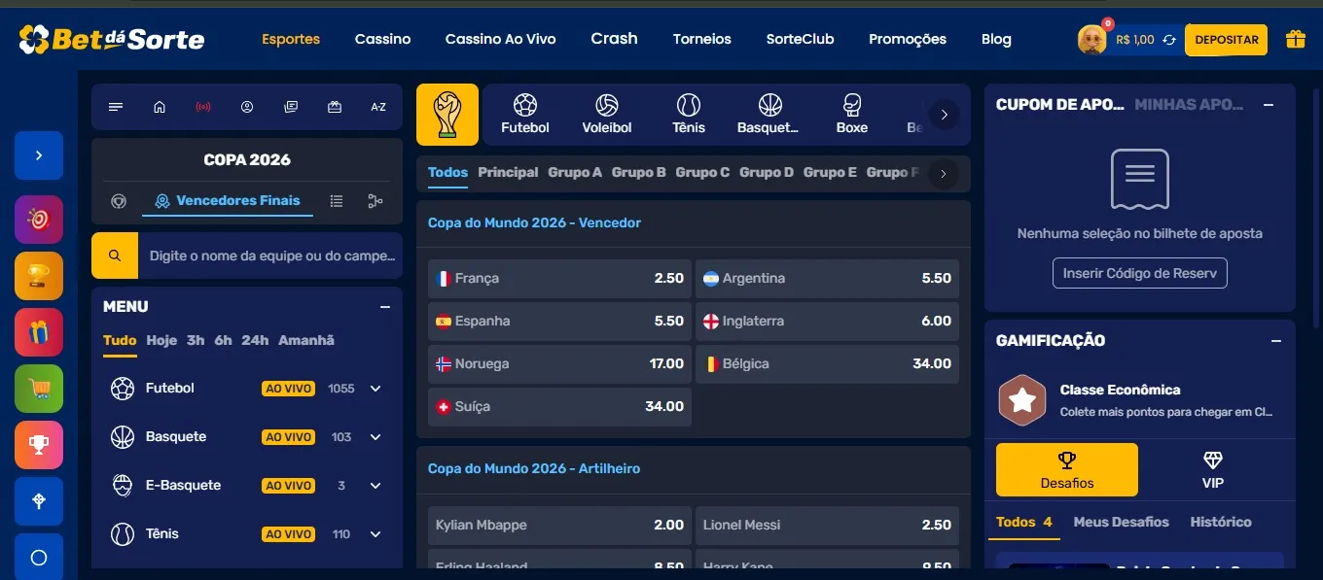The width and height of the screenshot is (1323, 580).
Task: Open the user avatar profile
Action: tap(1092, 40)
